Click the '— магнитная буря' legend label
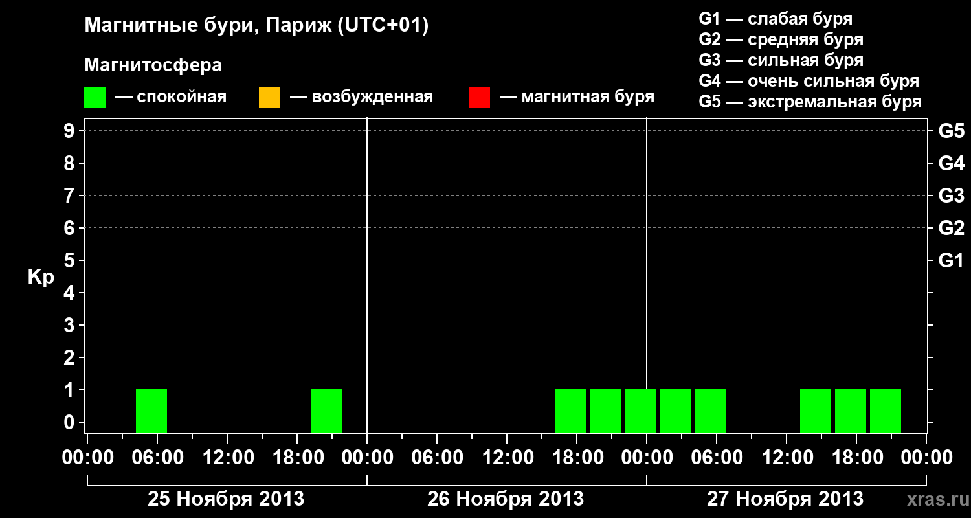 point(577,97)
